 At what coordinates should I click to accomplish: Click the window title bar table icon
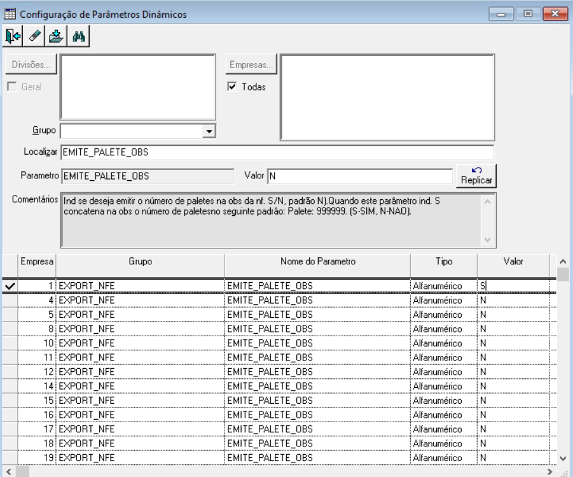point(10,14)
